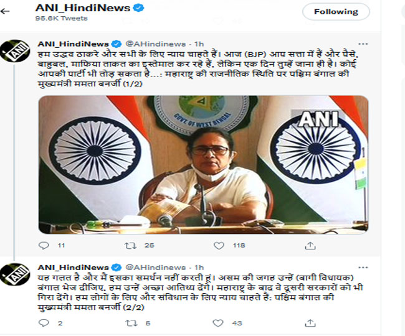Open the @AHindinews handle on the second tweet

[156, 268]
